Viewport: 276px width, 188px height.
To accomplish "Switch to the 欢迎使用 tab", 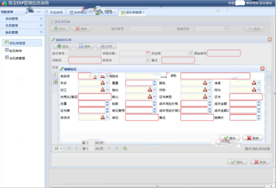I will [x=57, y=12].
